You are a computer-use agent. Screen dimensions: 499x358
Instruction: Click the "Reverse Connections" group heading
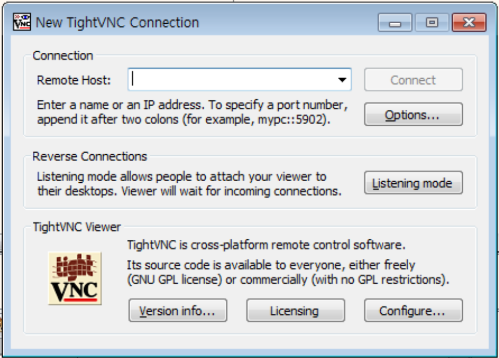tap(90, 156)
